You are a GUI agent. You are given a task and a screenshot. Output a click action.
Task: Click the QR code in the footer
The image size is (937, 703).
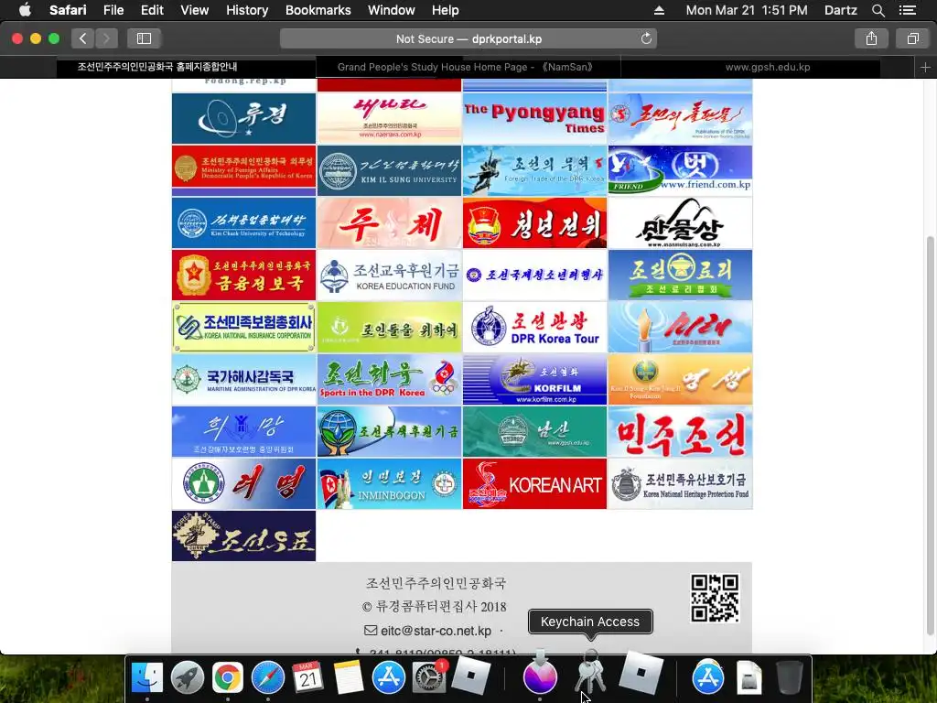click(x=715, y=599)
